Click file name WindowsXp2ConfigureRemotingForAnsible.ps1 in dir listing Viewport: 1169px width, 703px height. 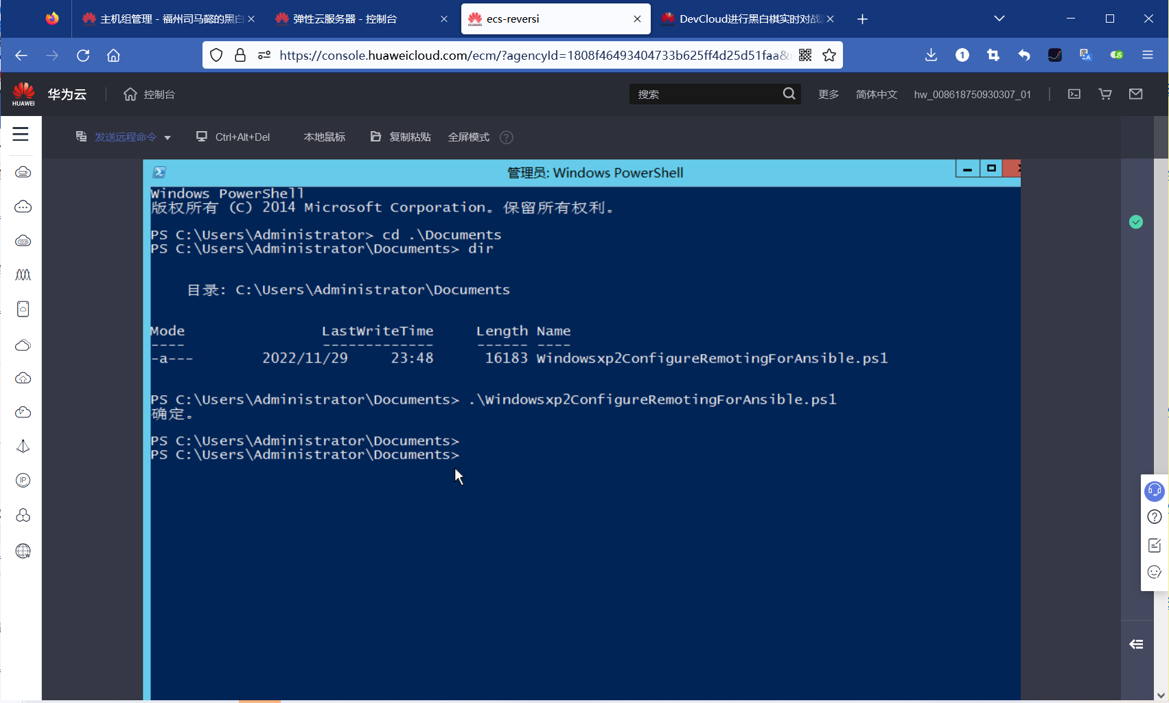tap(713, 358)
